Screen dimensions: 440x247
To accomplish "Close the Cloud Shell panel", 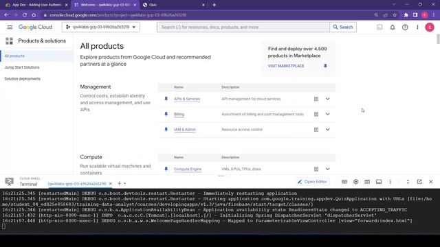I will click(x=431, y=182).
